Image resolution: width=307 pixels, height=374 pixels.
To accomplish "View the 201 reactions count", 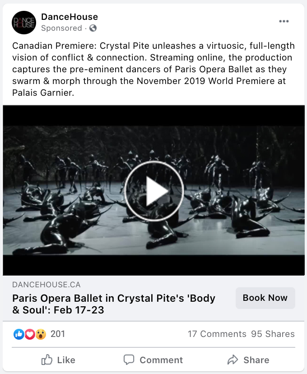I will point(58,334).
